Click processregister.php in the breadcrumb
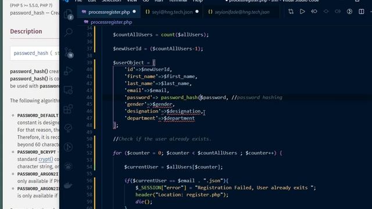The width and height of the screenshot is (372, 209). (x=111, y=22)
